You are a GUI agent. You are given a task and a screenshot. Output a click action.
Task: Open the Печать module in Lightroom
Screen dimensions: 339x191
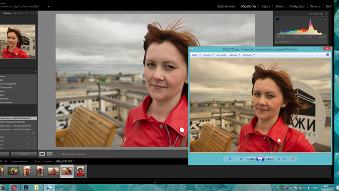(315, 6)
